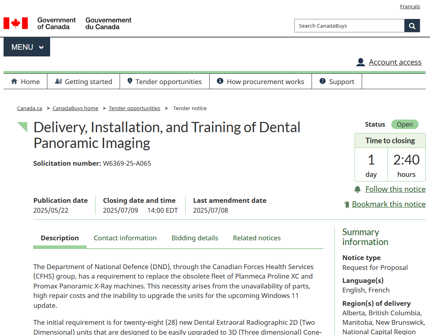Viewport: 430px width, 335px height.
Task: Click the bell icon beside Follow this notice
Action: tap(358, 189)
